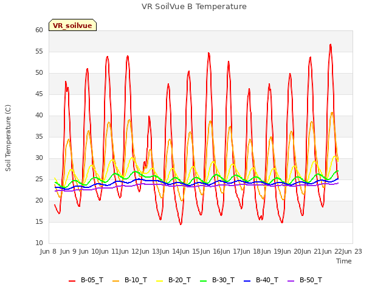Click the Jun 11 x-axis label
389x292 pixels.
pyautogui.click(x=109, y=251)
